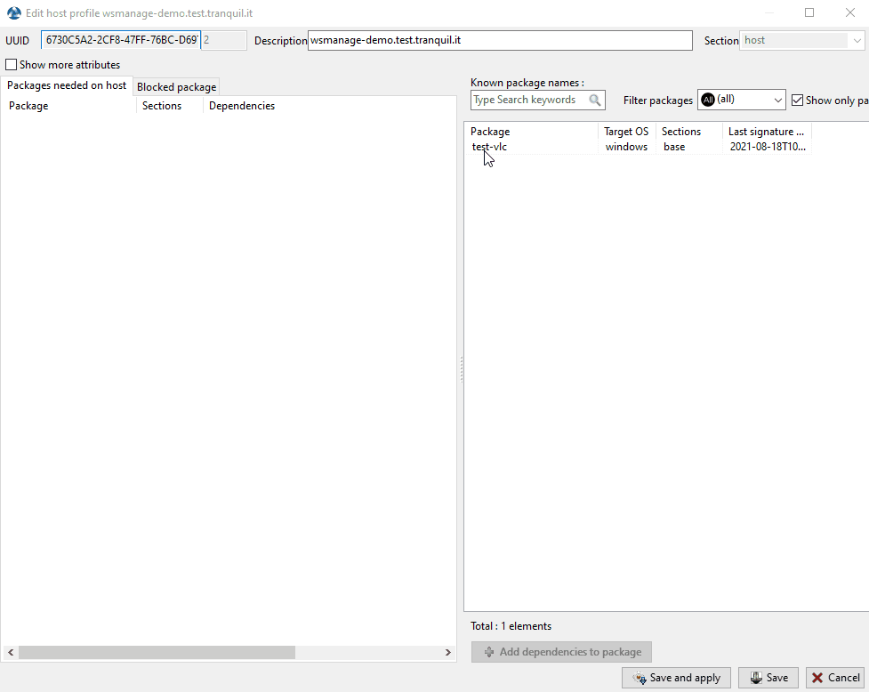Viewport: 869px width, 692px height.
Task: Enable Show more attributes checkbox
Action: [12, 65]
